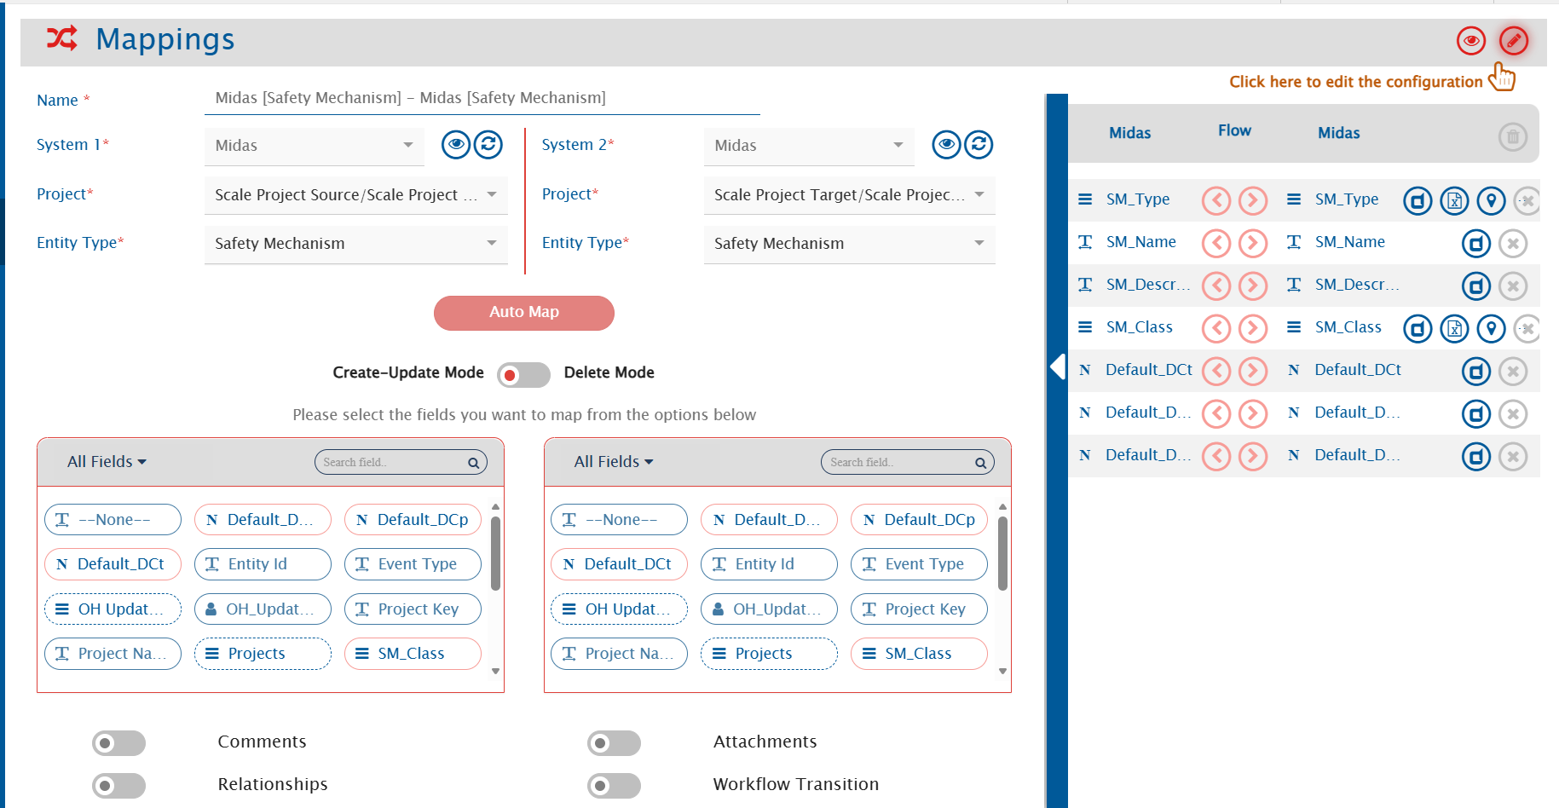Open the System 1 Midas dropdown
This screenshot has height=808, width=1559.
(314, 146)
